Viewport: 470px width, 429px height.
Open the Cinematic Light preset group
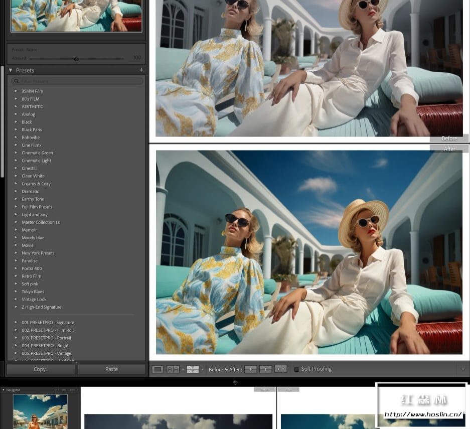(x=36, y=161)
